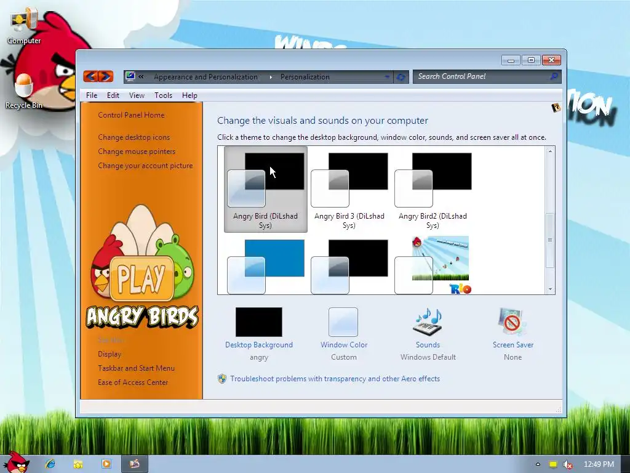
Task: Show hidden tray icons arrow
Action: tap(538, 464)
